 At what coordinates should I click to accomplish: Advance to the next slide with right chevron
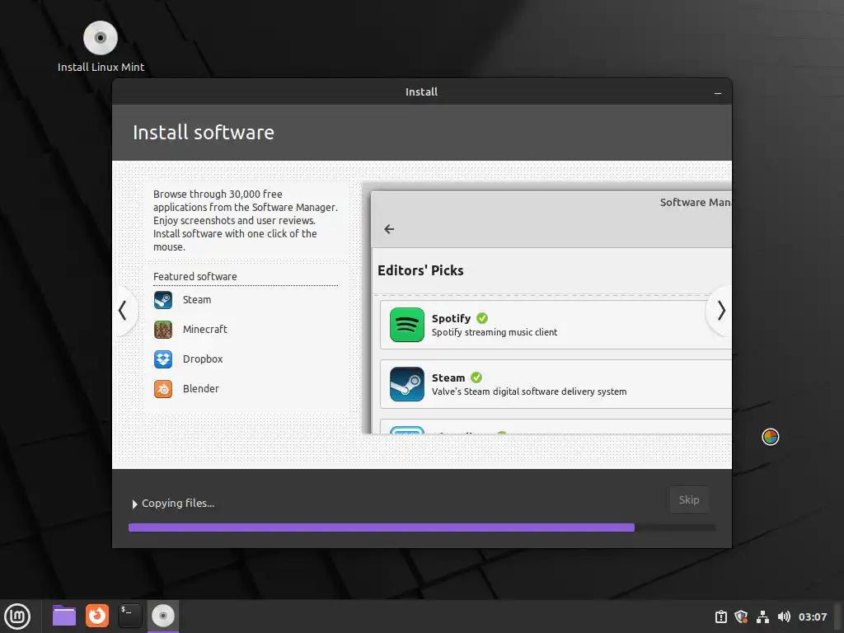click(721, 311)
